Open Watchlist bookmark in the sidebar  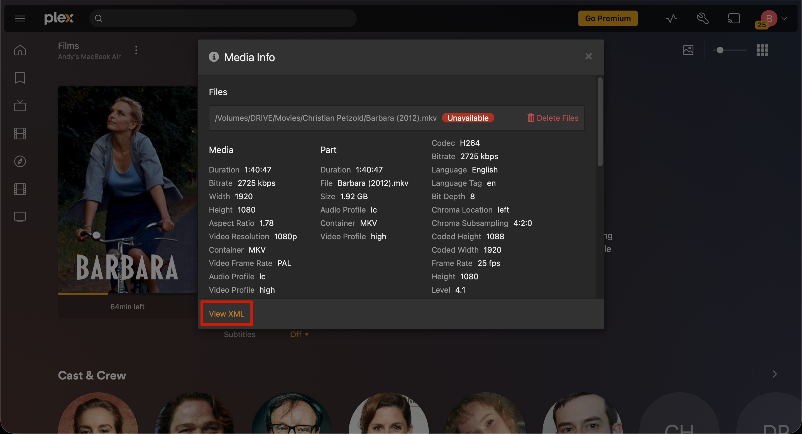(x=20, y=78)
